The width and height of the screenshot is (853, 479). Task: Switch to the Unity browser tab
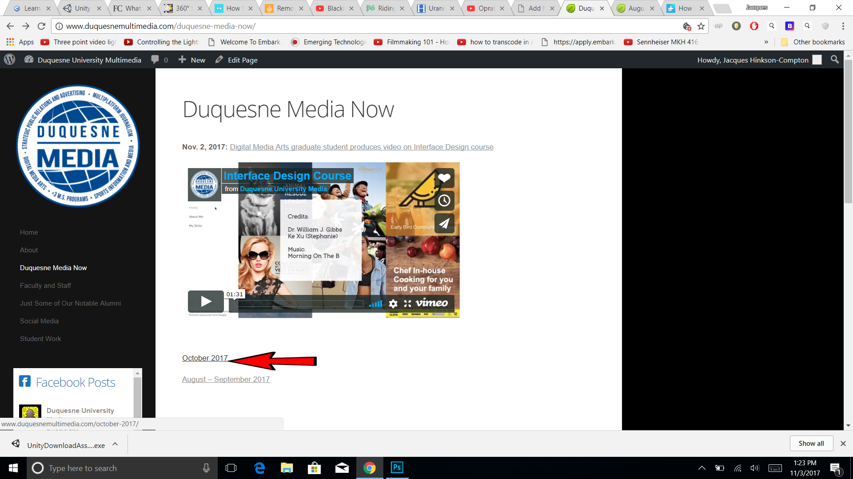pos(82,8)
